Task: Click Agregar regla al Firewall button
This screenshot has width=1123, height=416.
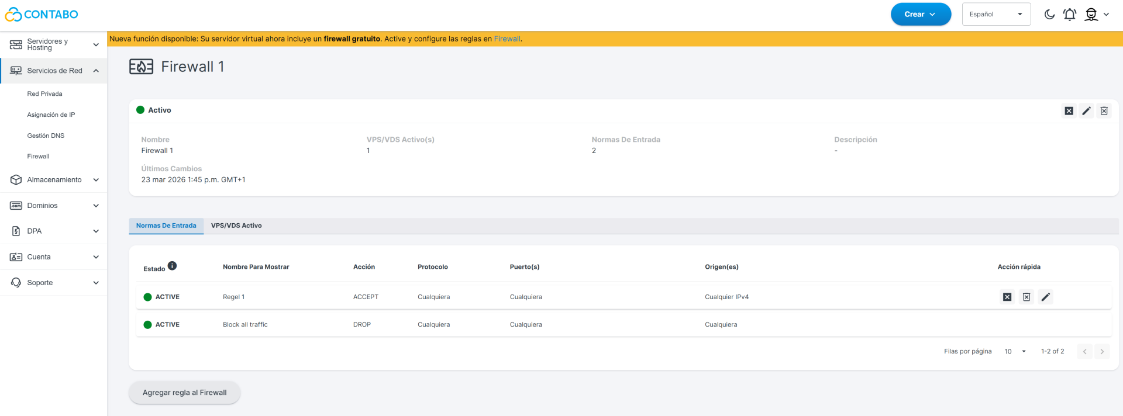Action: [x=184, y=393]
